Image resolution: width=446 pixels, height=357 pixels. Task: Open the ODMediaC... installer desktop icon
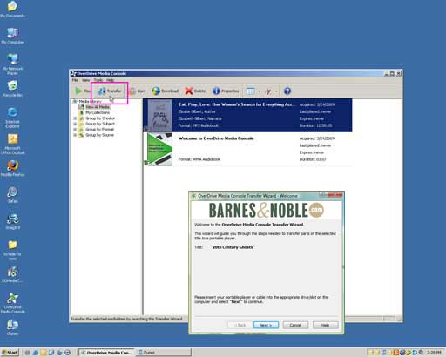(x=12, y=274)
